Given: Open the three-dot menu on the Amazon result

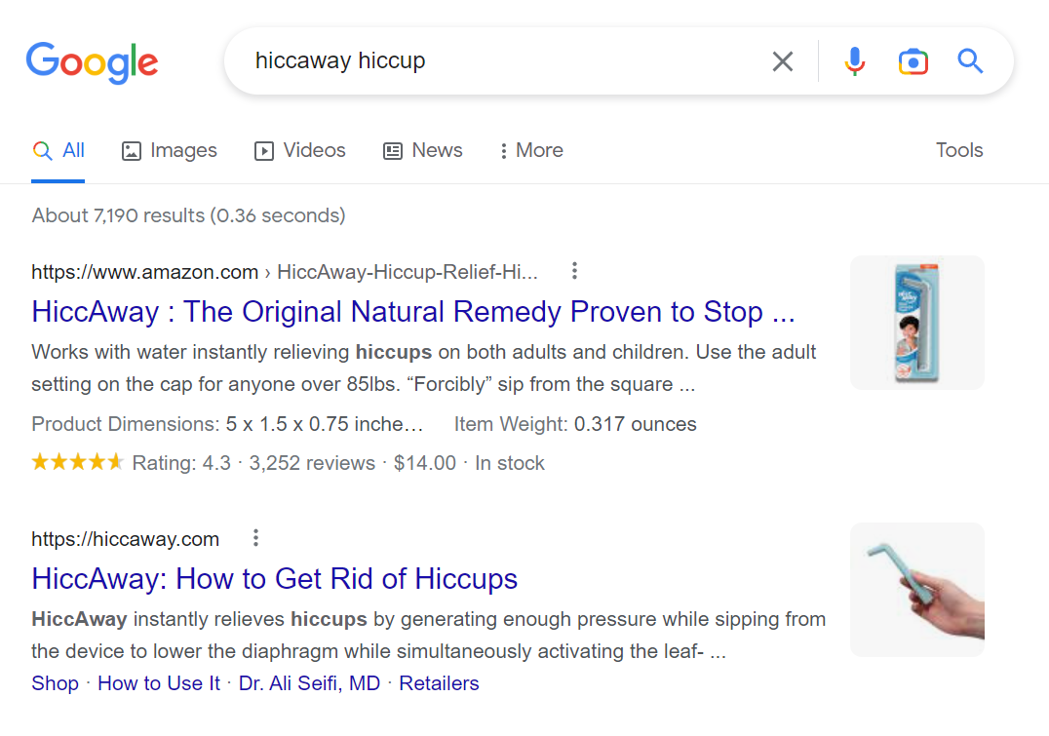Looking at the screenshot, I should click(574, 271).
